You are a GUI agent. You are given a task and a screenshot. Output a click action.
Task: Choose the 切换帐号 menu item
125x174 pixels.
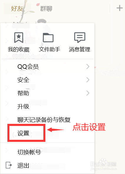click(x=47, y=152)
